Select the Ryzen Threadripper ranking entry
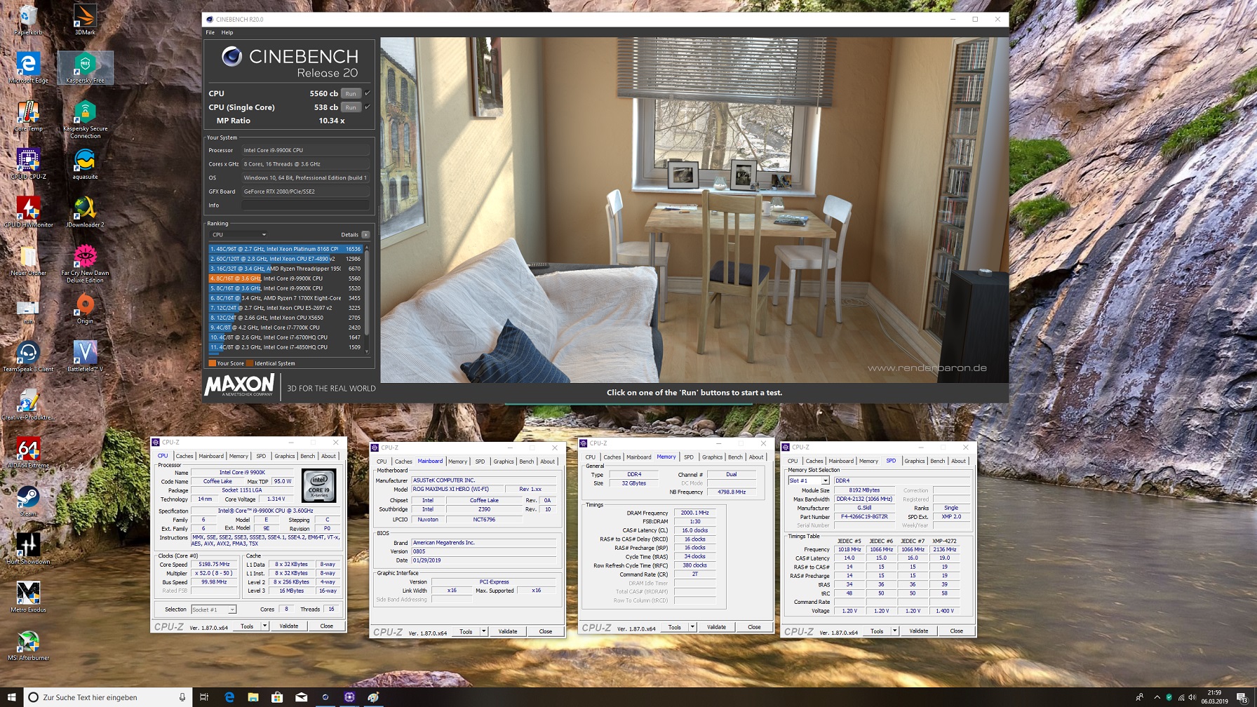1257x707 pixels. coord(285,269)
